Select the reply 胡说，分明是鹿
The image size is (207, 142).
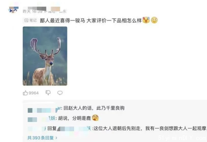click(75, 118)
